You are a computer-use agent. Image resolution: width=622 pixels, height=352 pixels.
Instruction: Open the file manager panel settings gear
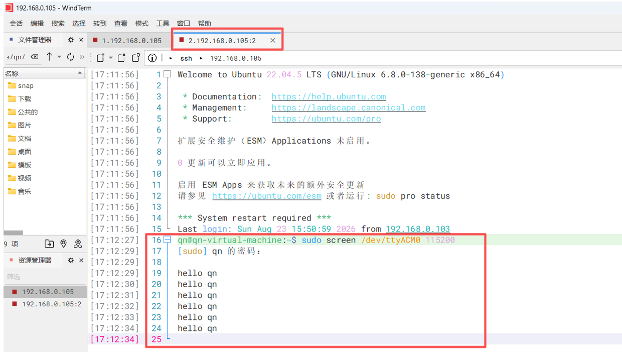tap(71, 40)
